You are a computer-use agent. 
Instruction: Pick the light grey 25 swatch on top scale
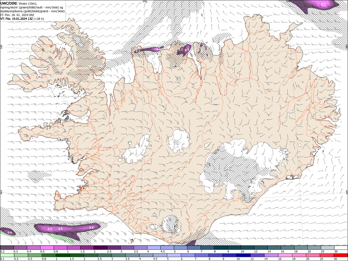[328, 248]
